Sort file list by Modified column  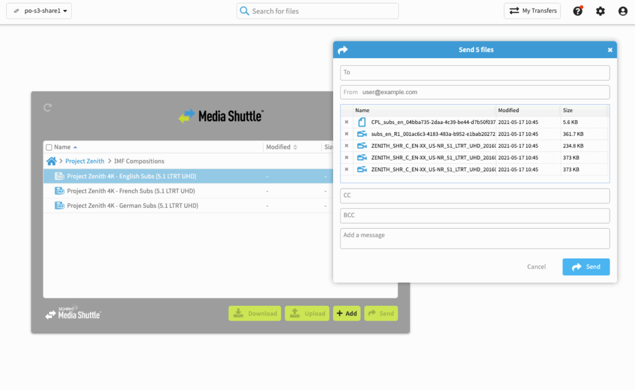tap(281, 148)
